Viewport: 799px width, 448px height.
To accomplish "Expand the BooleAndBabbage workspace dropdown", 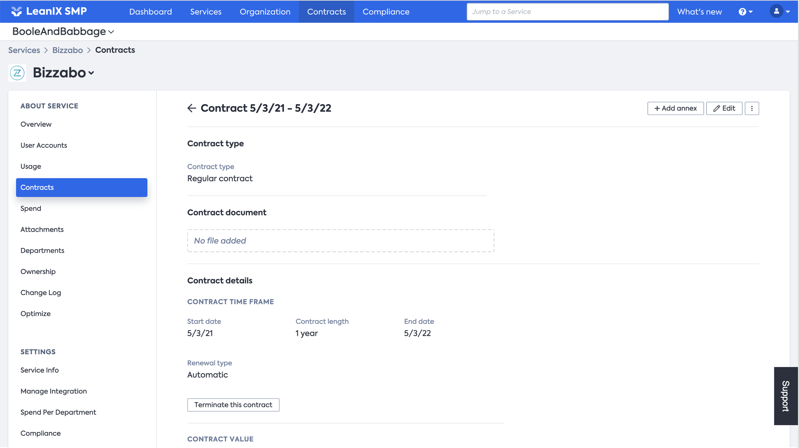I will point(63,32).
